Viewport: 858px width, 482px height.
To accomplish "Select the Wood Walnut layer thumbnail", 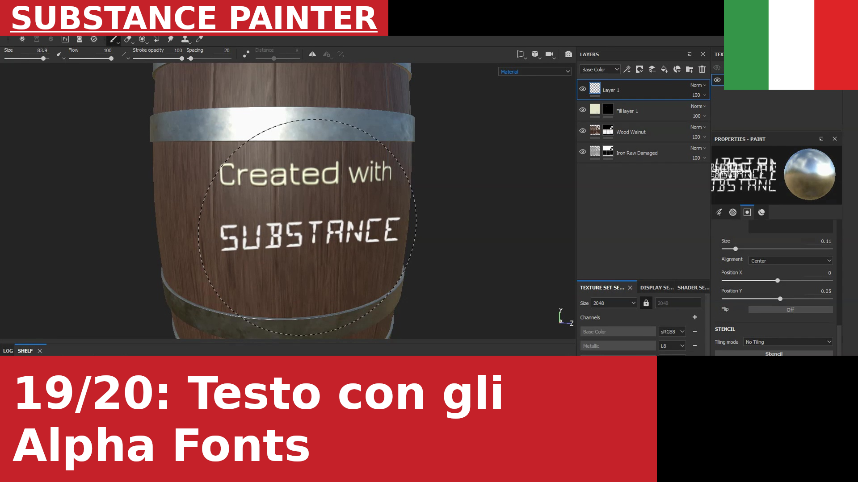I will coord(595,130).
